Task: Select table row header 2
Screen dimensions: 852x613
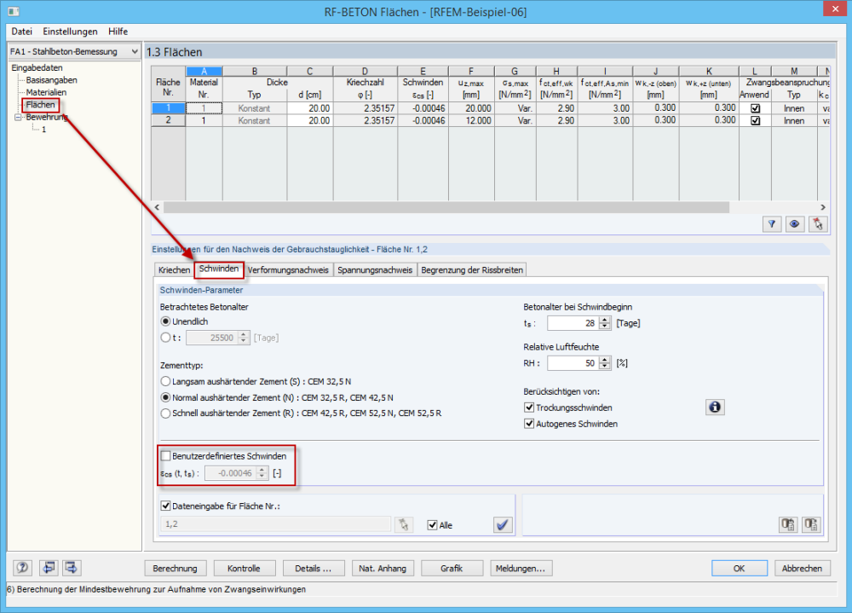Action: (168, 120)
